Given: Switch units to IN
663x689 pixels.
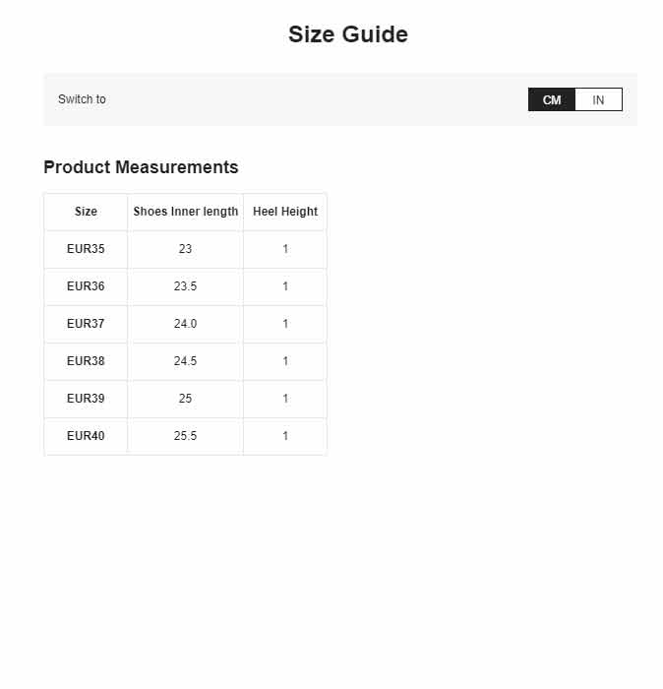Looking at the screenshot, I should click(598, 99).
